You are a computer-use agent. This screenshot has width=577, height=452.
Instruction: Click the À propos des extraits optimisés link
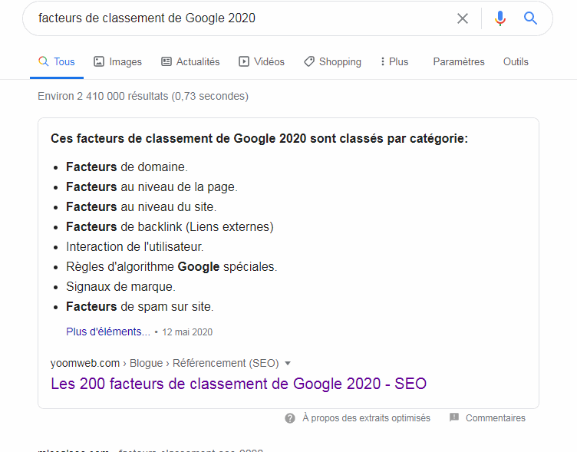pyautogui.click(x=366, y=418)
